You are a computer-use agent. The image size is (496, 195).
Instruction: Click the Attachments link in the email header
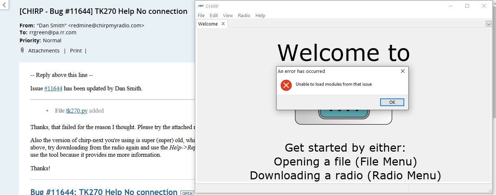coord(44,51)
